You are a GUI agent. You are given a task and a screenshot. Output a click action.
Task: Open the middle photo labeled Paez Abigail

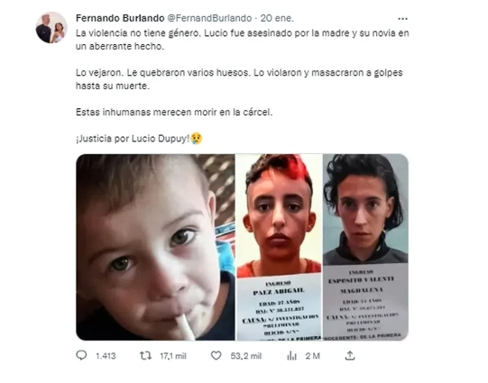[x=279, y=247]
